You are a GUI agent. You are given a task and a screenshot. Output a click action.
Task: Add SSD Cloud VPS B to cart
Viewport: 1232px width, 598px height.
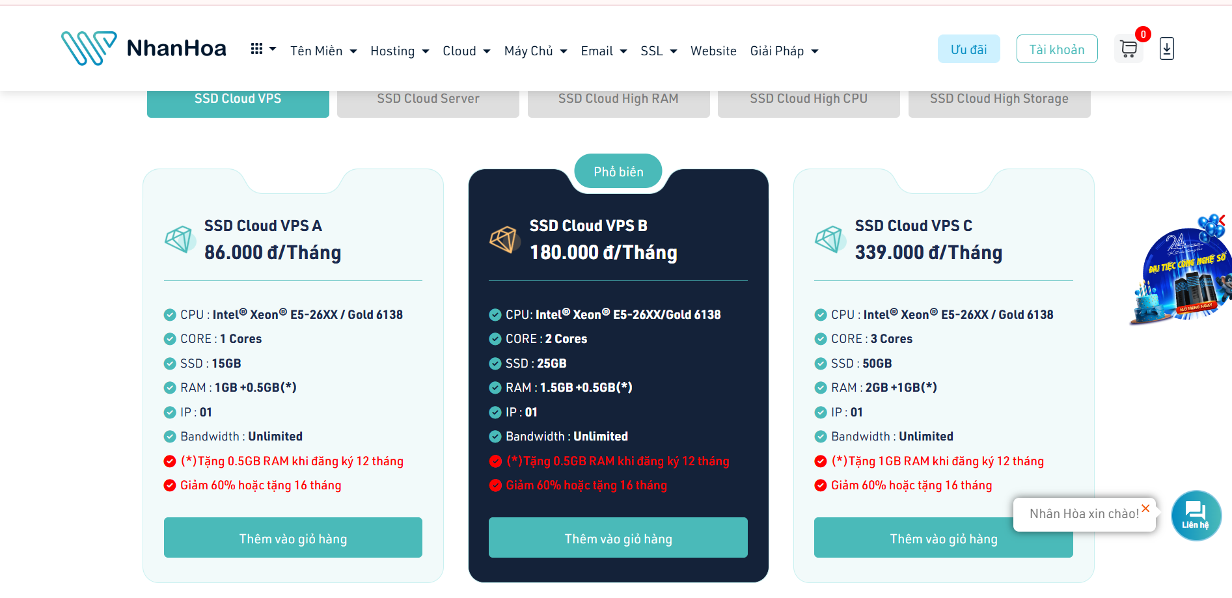tap(618, 538)
